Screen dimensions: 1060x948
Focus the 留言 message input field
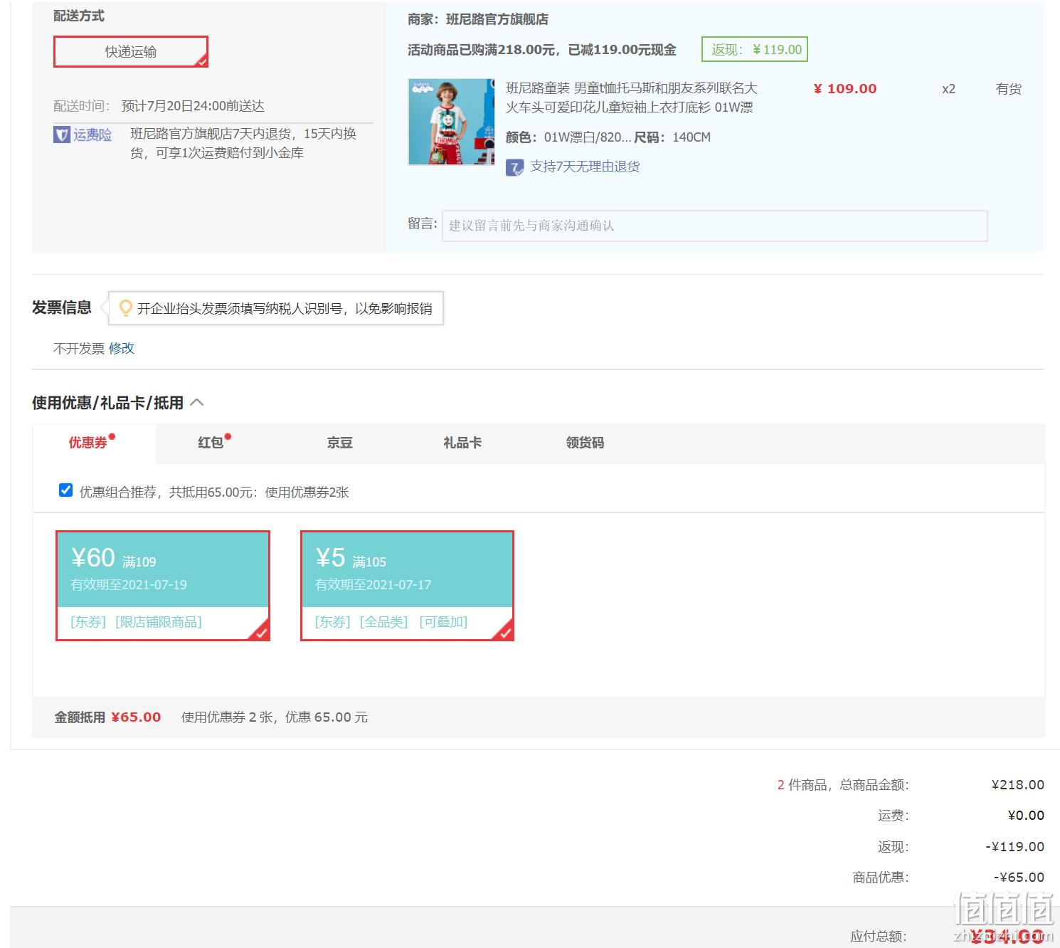[714, 226]
